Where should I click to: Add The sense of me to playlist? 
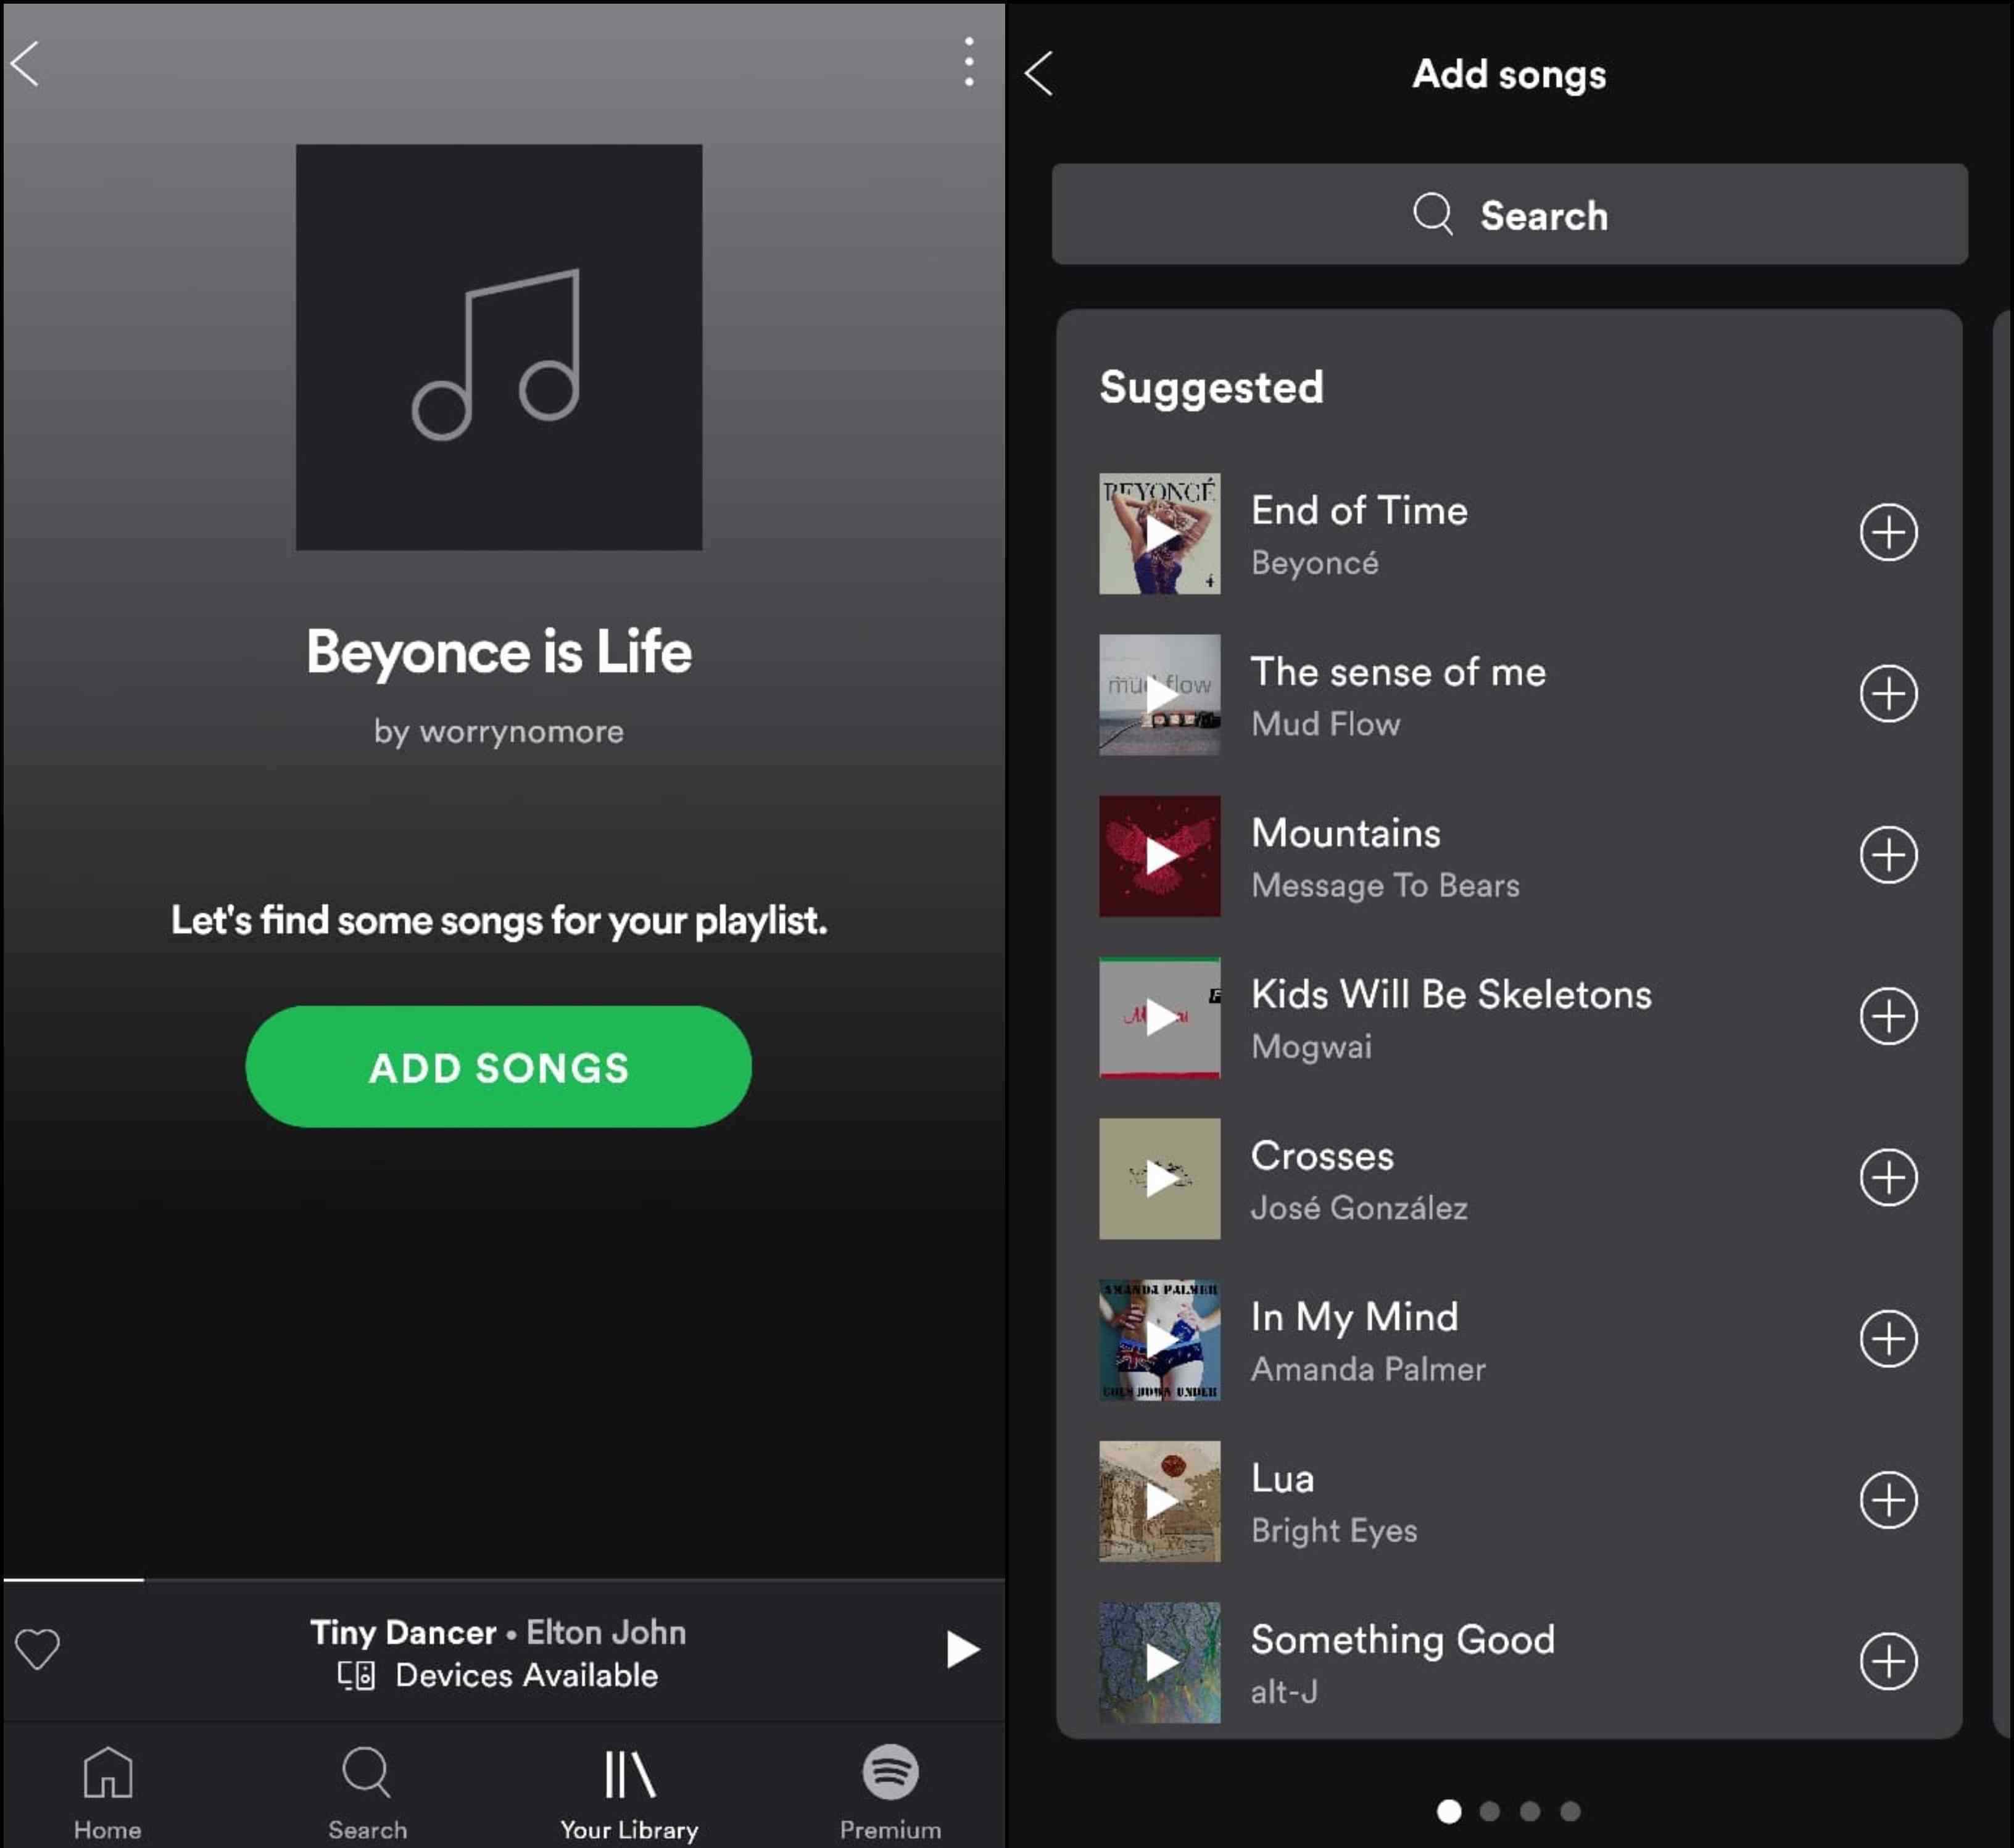[x=1888, y=693]
